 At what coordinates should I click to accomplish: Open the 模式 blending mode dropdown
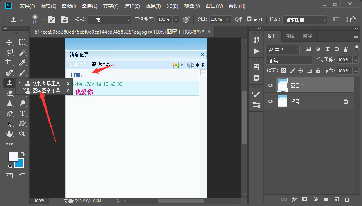pos(110,20)
